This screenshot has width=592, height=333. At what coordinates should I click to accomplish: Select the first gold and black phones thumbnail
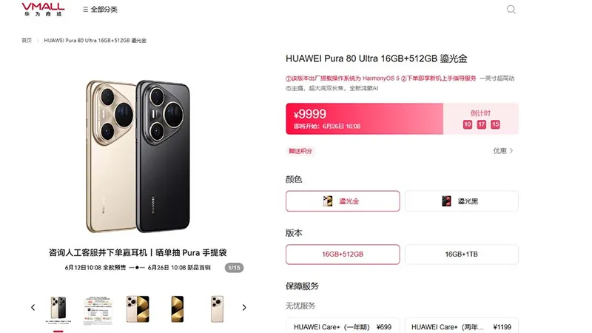tap(58, 309)
